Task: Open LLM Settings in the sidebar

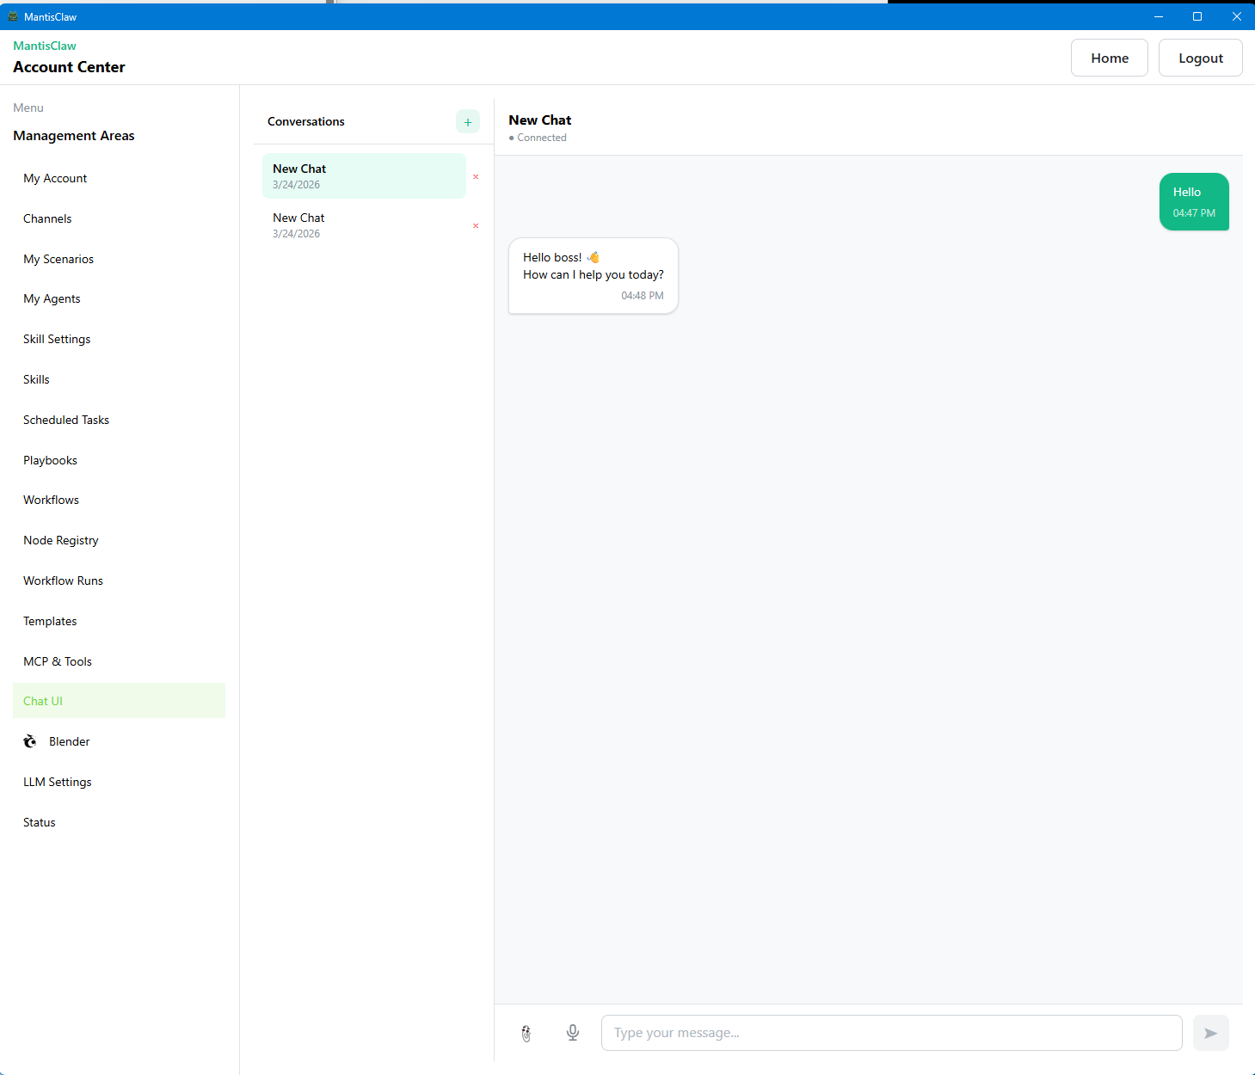Action: [58, 781]
